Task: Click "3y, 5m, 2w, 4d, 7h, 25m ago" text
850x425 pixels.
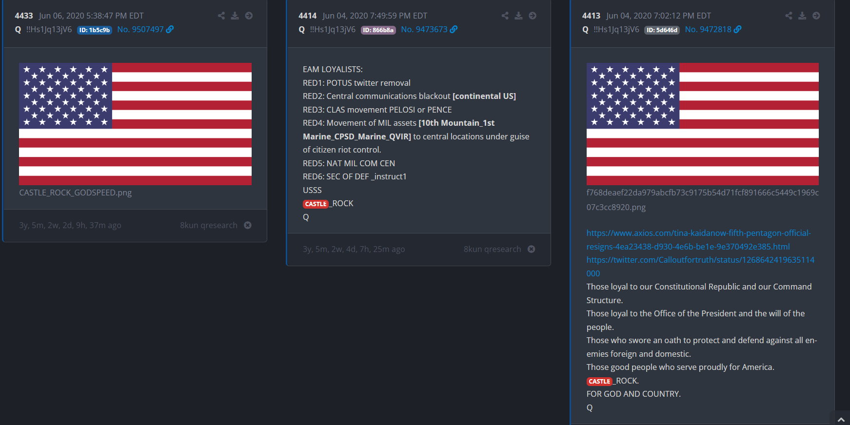Action: pyautogui.click(x=354, y=249)
